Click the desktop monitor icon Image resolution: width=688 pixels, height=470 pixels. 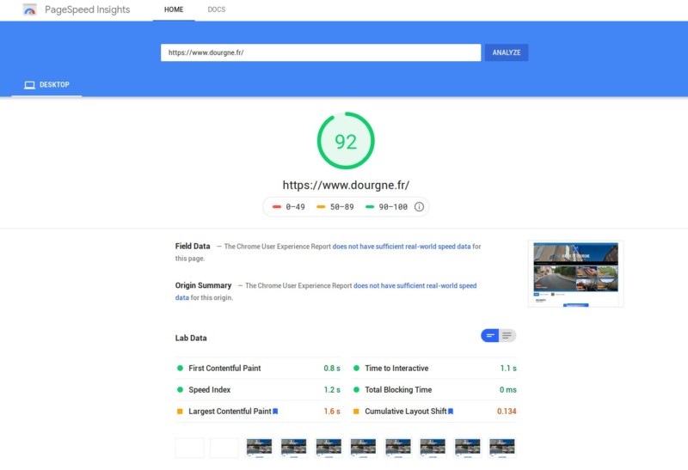pos(29,84)
